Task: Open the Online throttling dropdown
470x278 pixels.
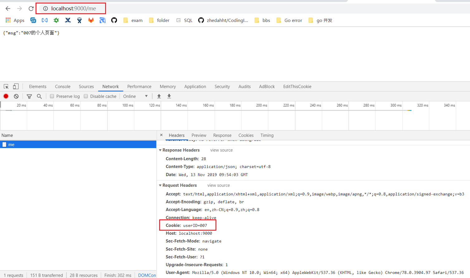Action: click(136, 96)
